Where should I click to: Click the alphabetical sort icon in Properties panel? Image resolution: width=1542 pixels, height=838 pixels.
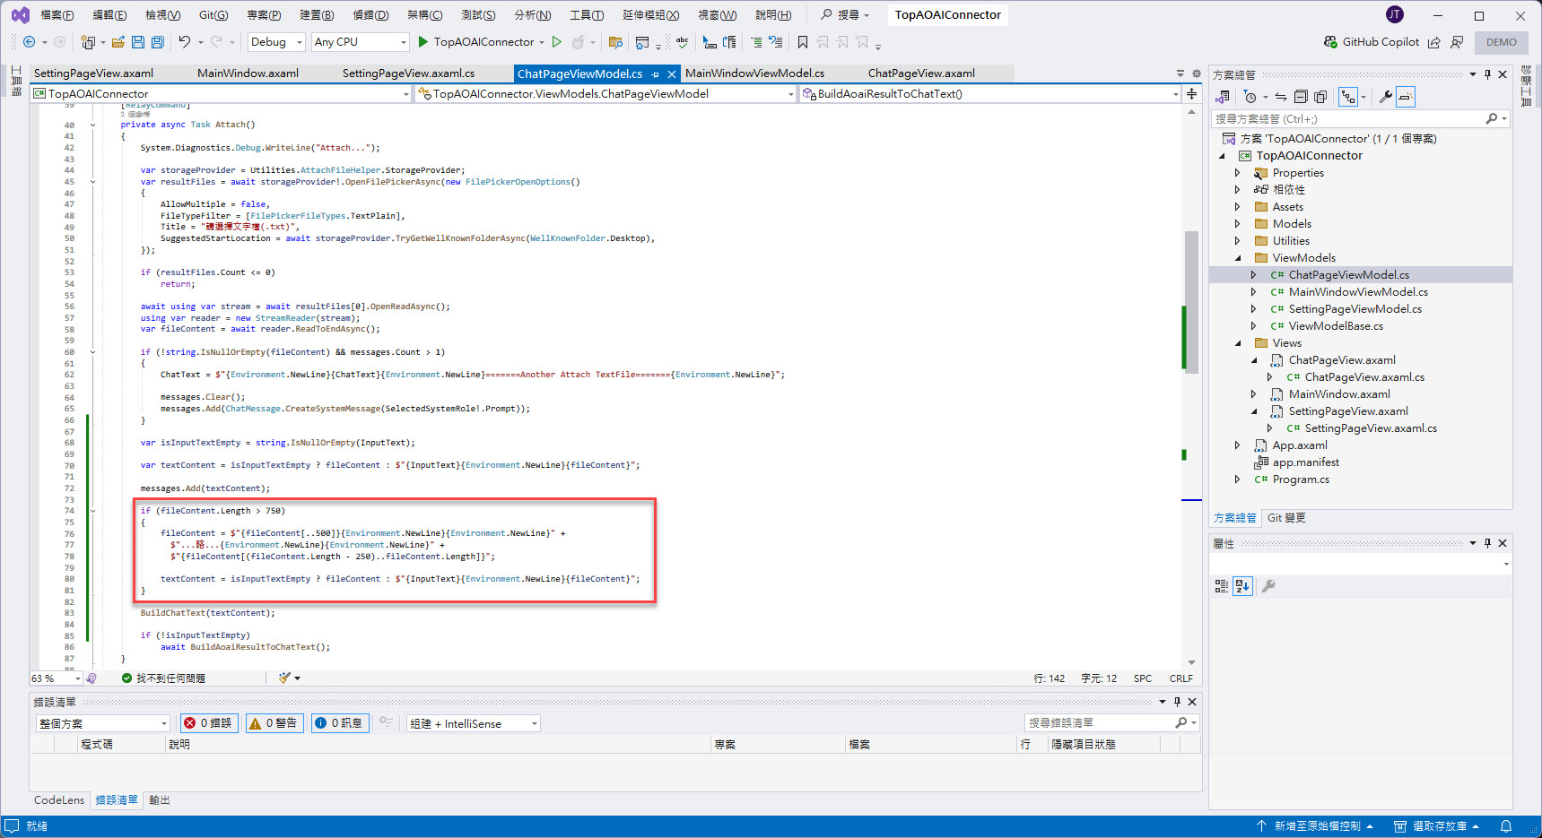(x=1242, y=586)
